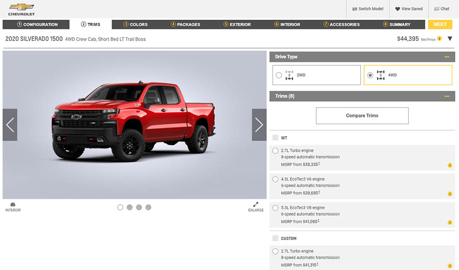Select the second image carousel dot
The width and height of the screenshot is (459, 270).
click(130, 207)
